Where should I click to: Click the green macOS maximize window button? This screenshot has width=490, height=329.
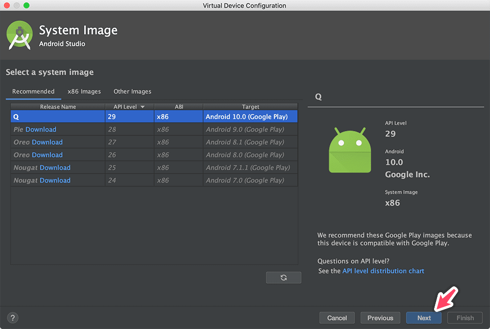[26, 5]
